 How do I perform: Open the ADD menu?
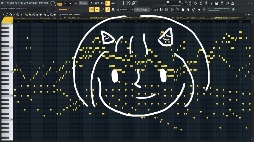tap(12, 3)
